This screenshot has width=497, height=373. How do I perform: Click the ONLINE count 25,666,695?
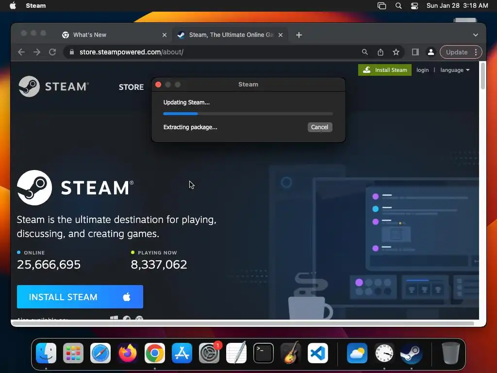pos(49,265)
